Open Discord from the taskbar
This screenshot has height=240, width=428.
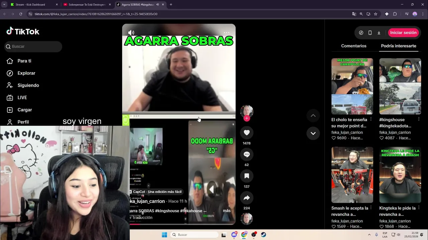tap(234, 235)
